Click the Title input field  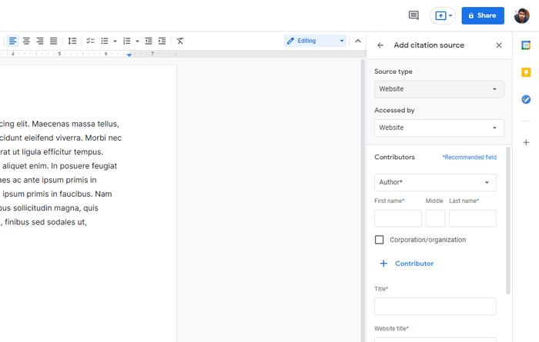tap(435, 307)
